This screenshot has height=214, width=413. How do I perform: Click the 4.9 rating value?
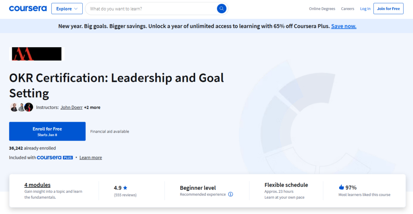tap(117, 188)
